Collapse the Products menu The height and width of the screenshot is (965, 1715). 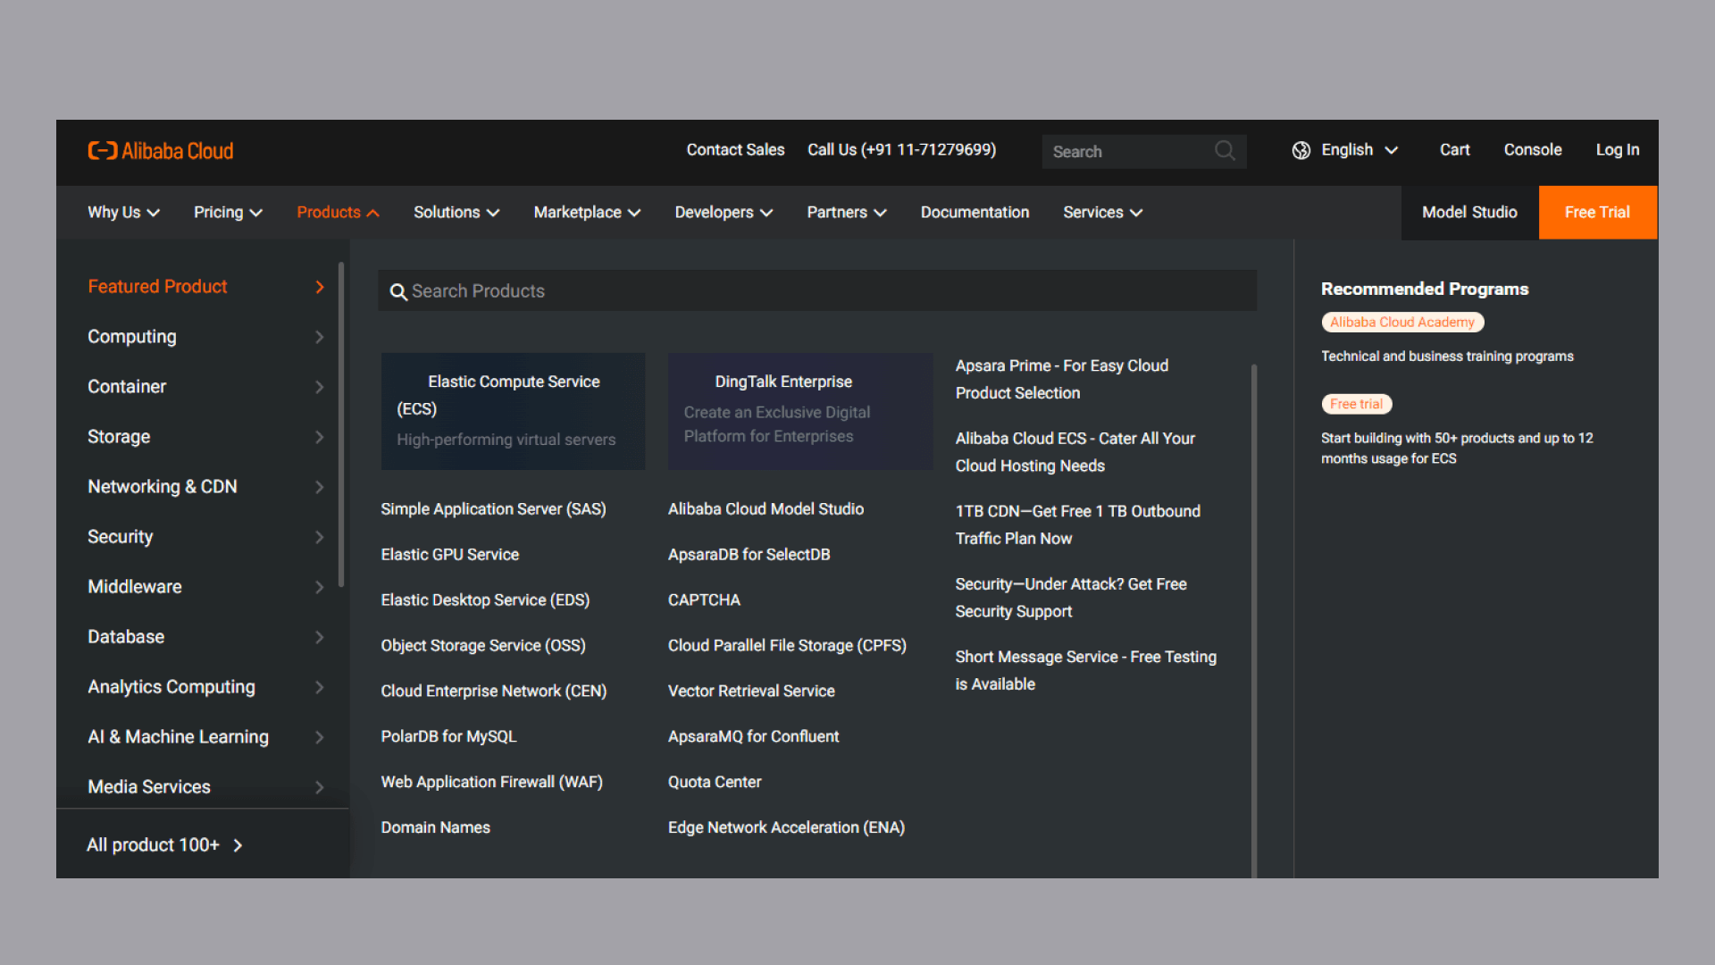[338, 213]
